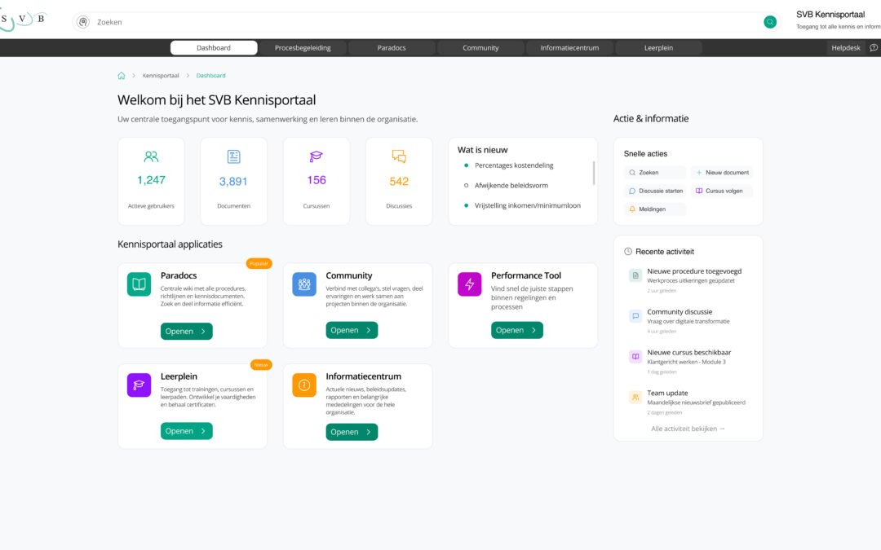
Task: Click the Documenten stat card icon
Action: pyautogui.click(x=233, y=156)
